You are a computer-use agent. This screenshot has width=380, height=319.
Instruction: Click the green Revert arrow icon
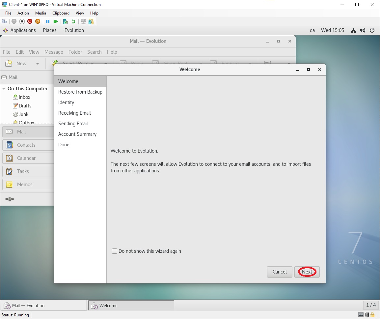point(73,21)
